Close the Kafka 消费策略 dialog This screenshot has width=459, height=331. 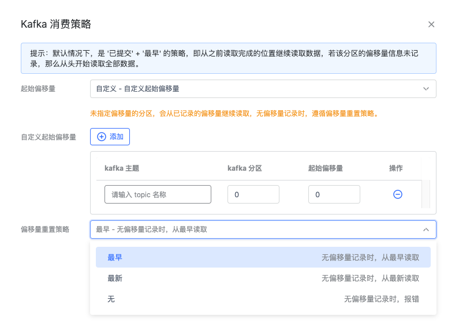(x=431, y=24)
